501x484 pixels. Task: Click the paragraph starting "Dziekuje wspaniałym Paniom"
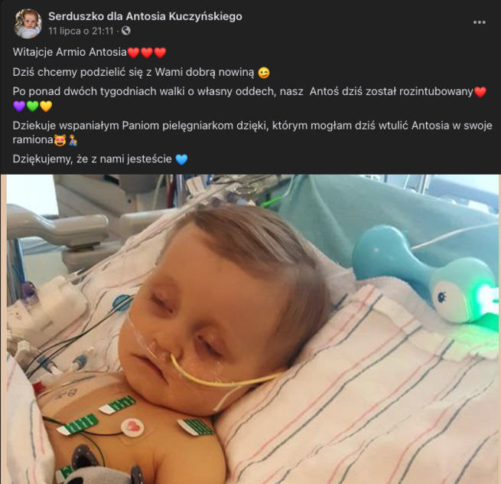click(252, 132)
